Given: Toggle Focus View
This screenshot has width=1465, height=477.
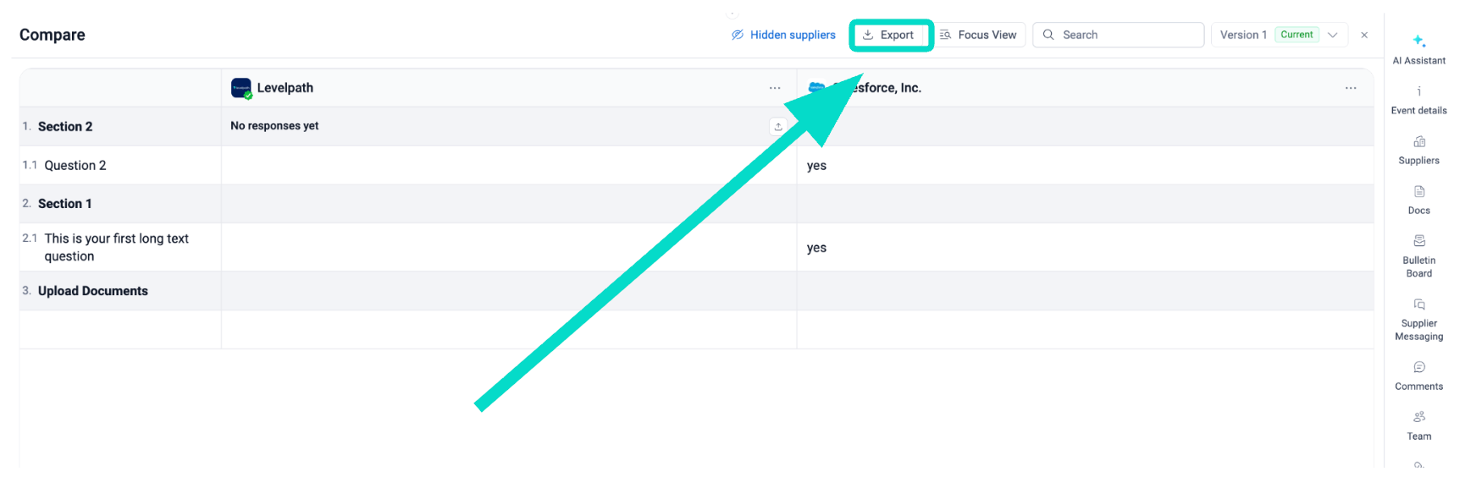Looking at the screenshot, I should click(x=978, y=35).
